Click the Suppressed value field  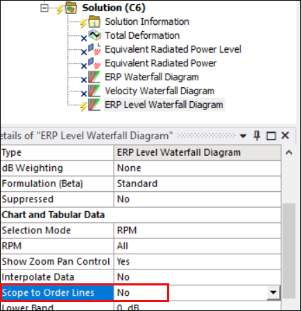point(198,199)
